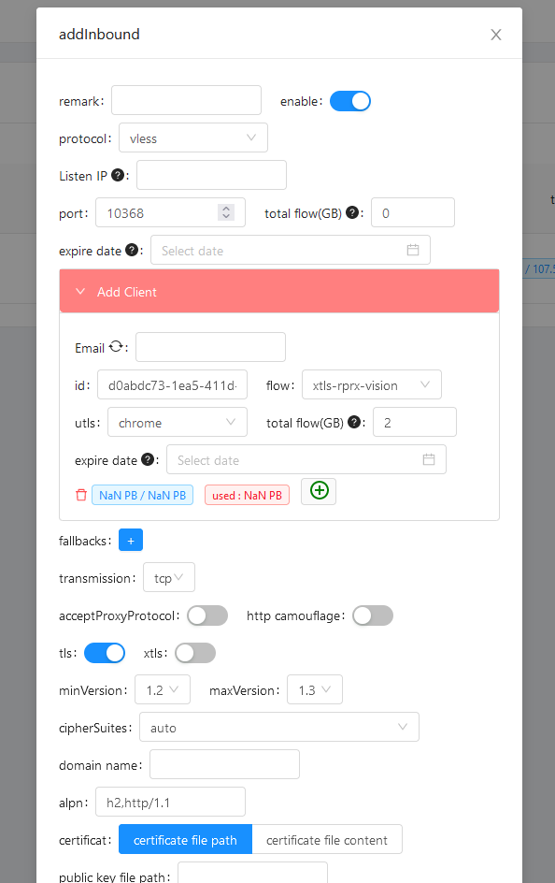
Task: Enable the http camouflage switch
Action: (373, 615)
